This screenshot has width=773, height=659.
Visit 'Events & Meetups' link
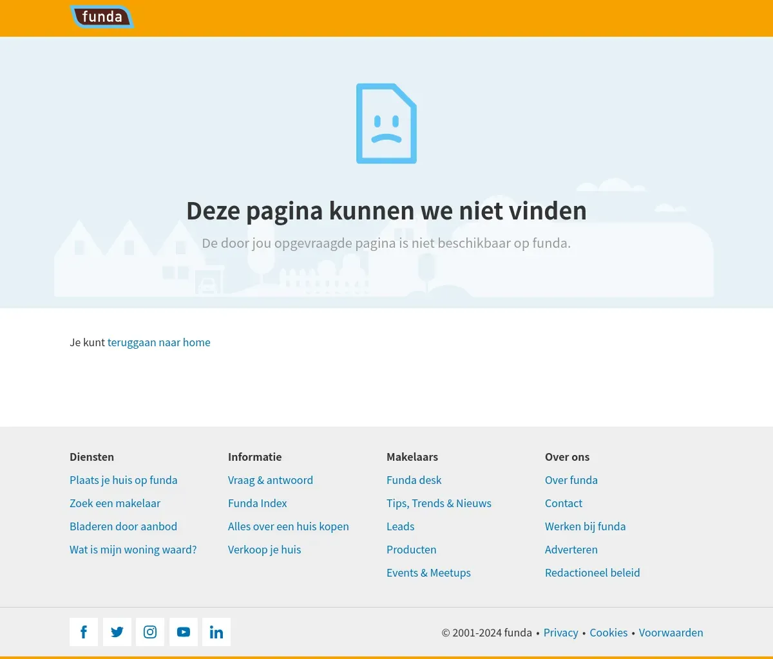[x=429, y=573]
